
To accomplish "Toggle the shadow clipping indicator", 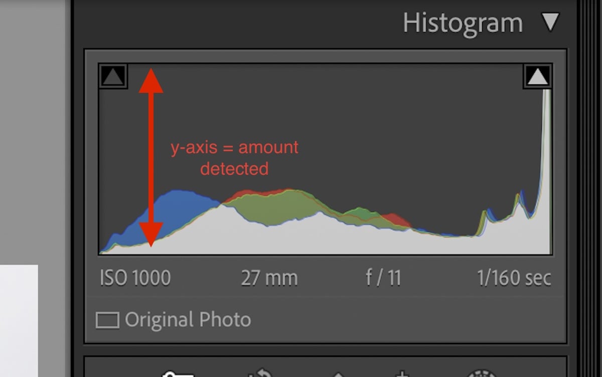I will 112,76.
